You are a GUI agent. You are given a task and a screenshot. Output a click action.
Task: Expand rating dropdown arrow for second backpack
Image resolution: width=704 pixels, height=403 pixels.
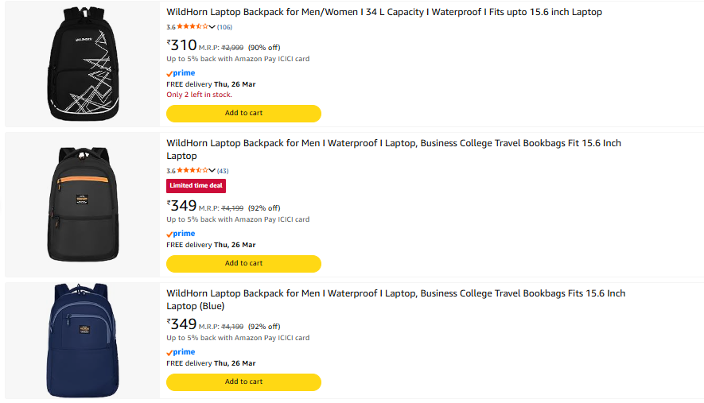[212, 171]
